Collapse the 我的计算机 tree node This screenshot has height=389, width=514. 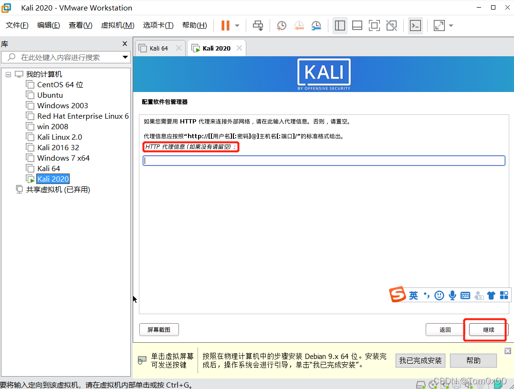8,75
